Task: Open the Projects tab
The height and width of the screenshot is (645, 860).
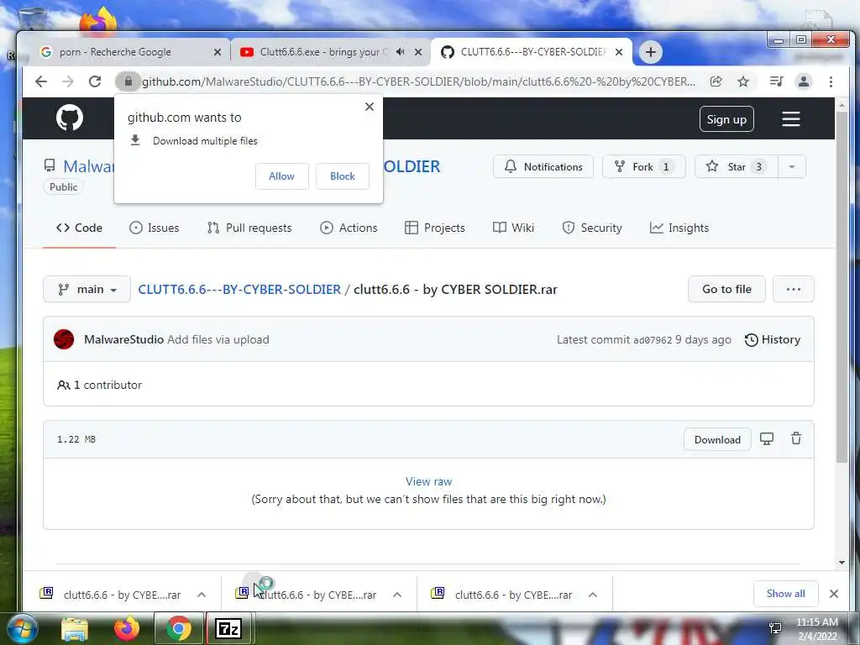Action: click(x=435, y=228)
